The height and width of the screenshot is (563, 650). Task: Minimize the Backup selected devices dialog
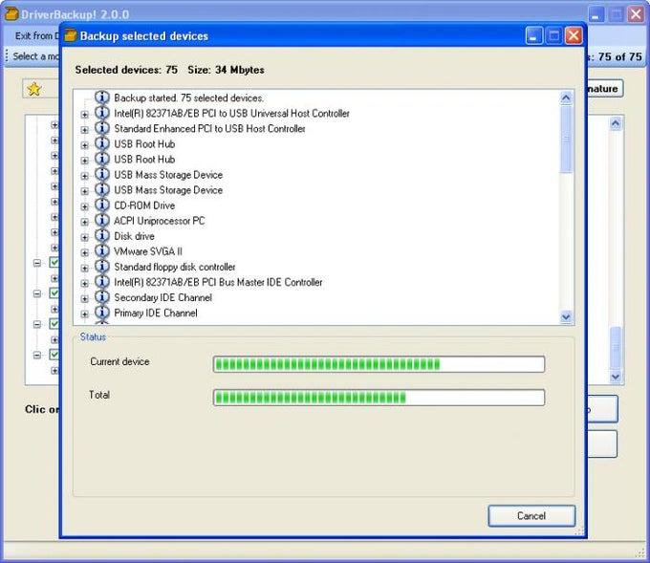click(x=534, y=35)
